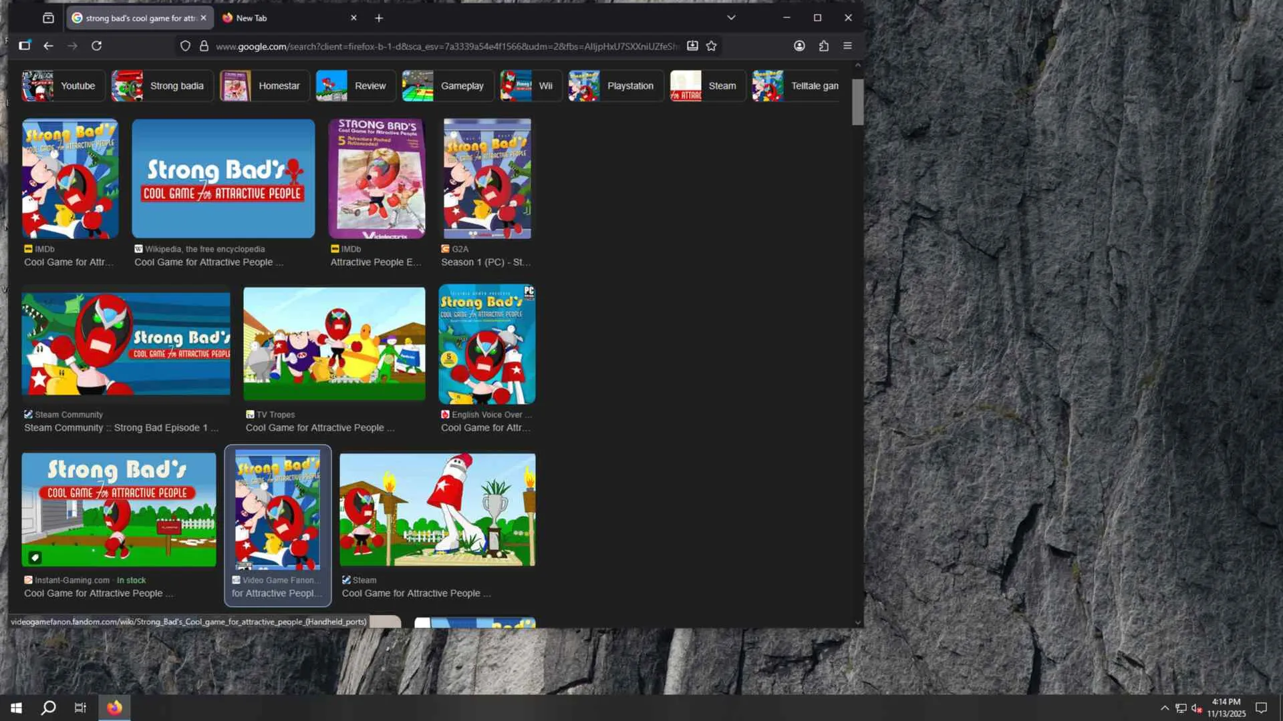The height and width of the screenshot is (721, 1283).
Task: Open the Firefox account icon
Action: (x=799, y=46)
